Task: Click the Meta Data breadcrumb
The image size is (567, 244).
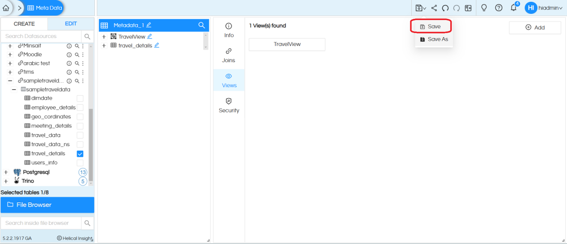Action: point(45,8)
